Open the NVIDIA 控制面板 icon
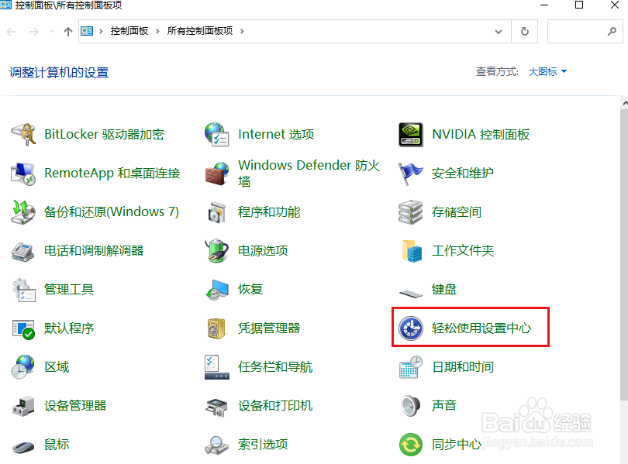Screen dimensions: 628x464 (411, 135)
